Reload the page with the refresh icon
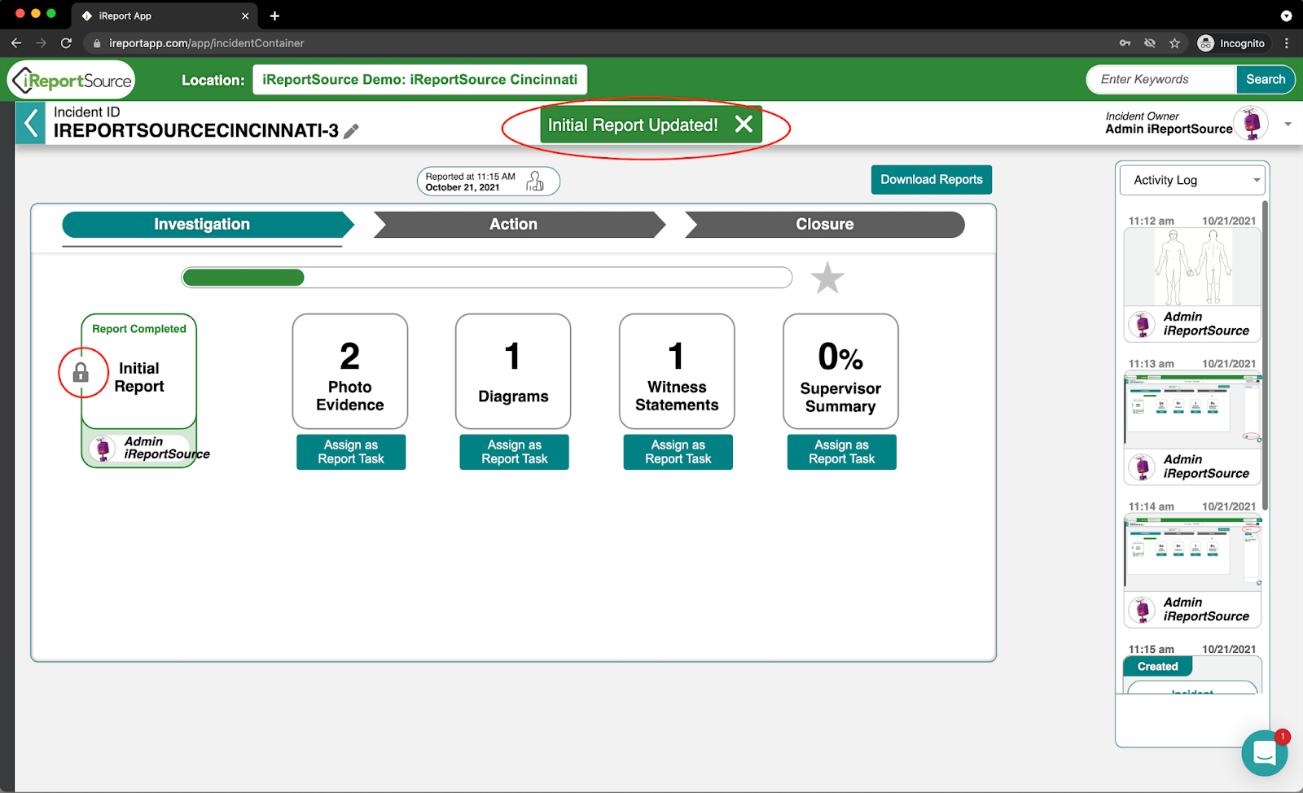 66,43
